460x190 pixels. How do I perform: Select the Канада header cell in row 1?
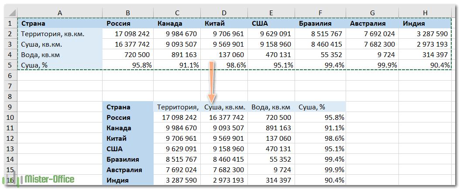coord(178,24)
